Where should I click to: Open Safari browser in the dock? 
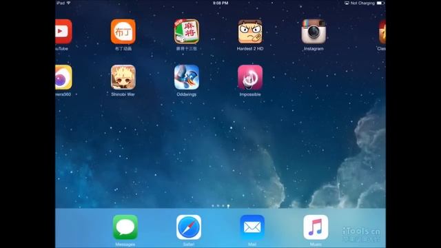pos(189,227)
